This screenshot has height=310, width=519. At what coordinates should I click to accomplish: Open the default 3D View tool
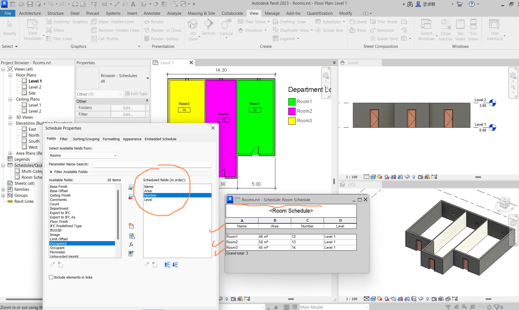[x=193, y=27]
